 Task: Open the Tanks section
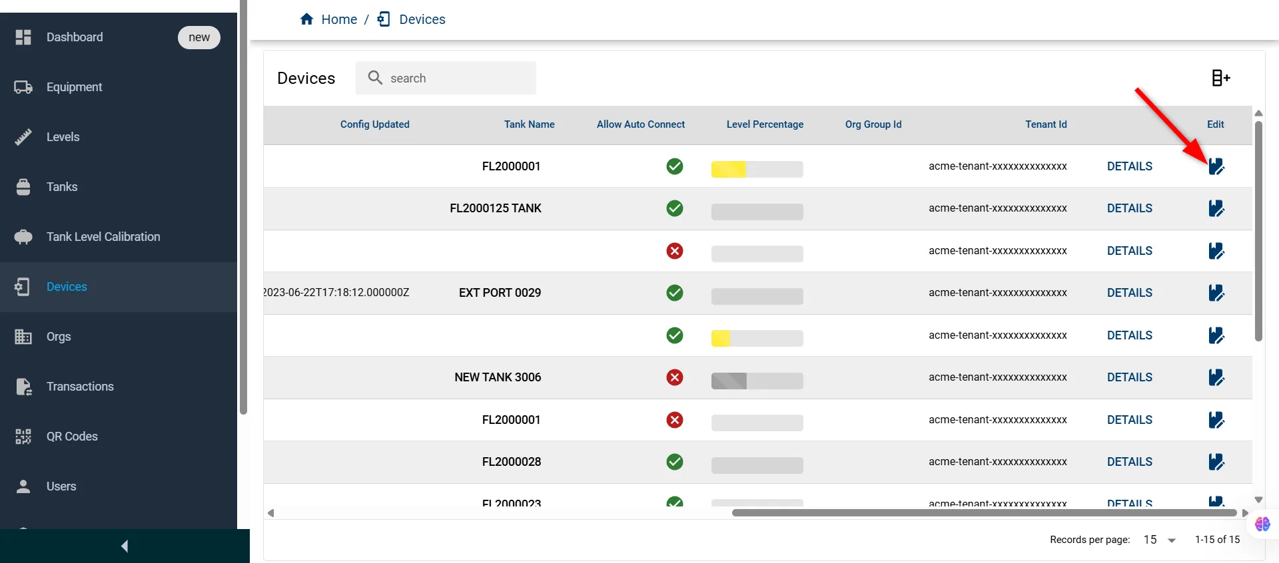click(119, 187)
